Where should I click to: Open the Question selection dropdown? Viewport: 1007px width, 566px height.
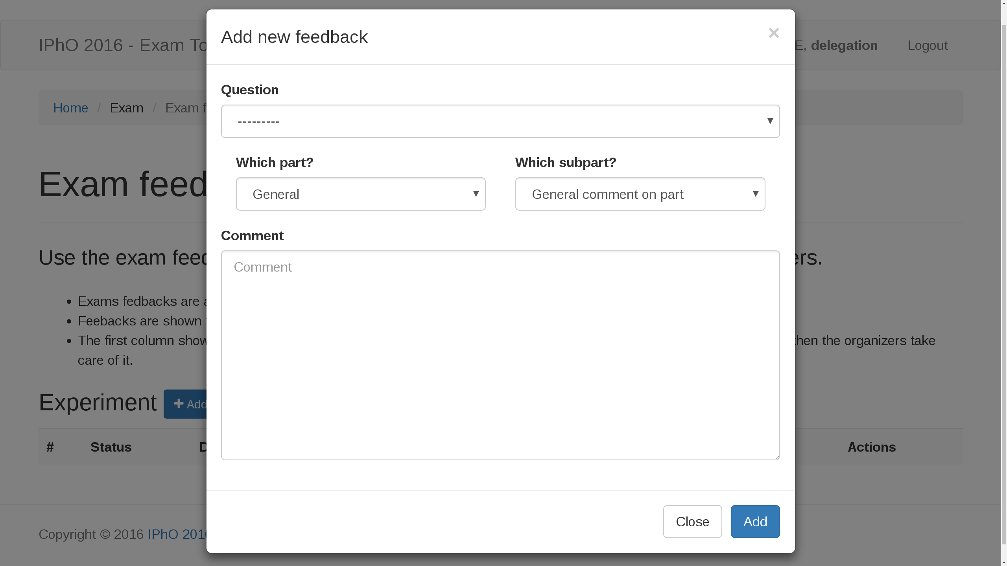[x=500, y=121]
